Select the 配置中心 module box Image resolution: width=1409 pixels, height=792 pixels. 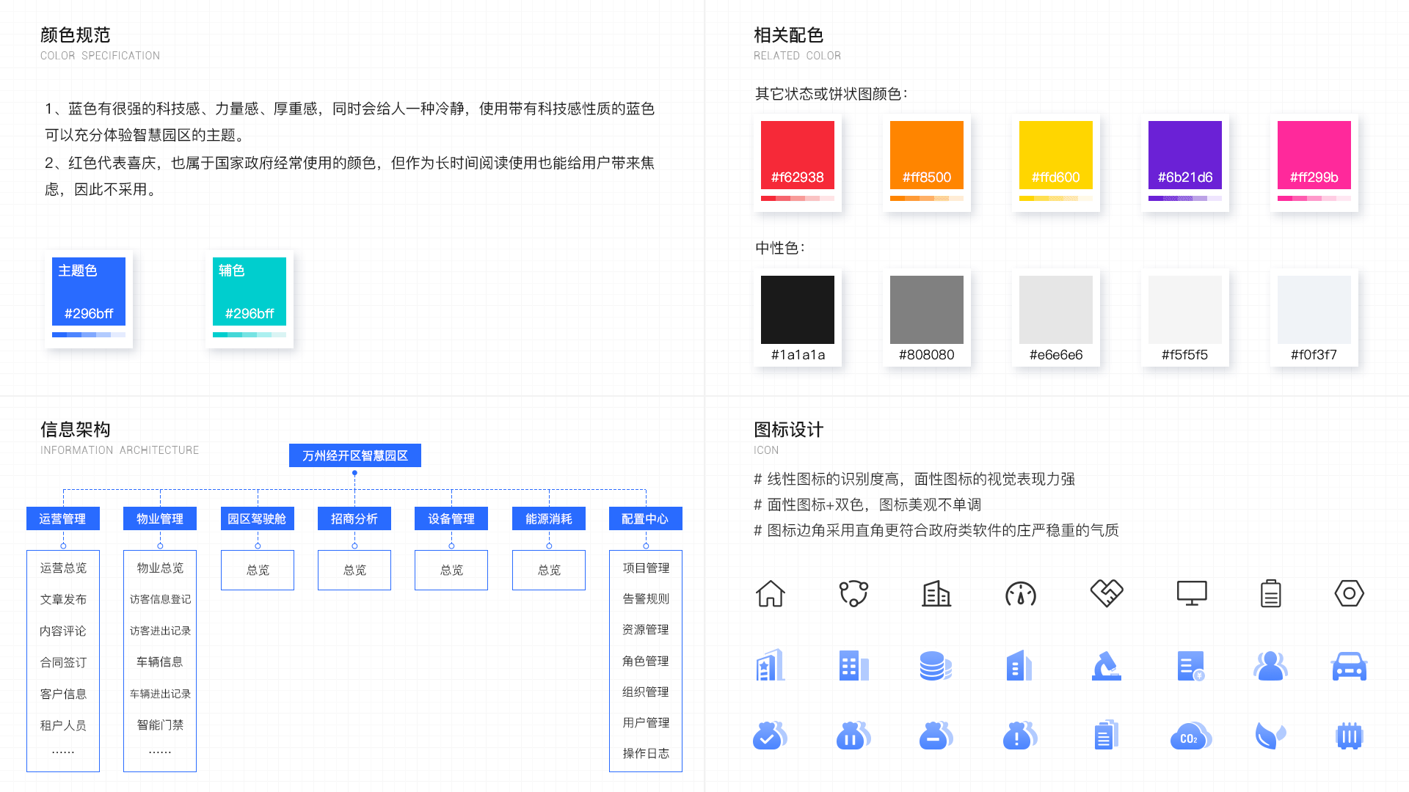click(x=646, y=518)
